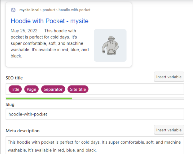Click Insert variable beside Meta description
193x154 pixels.
(x=169, y=130)
